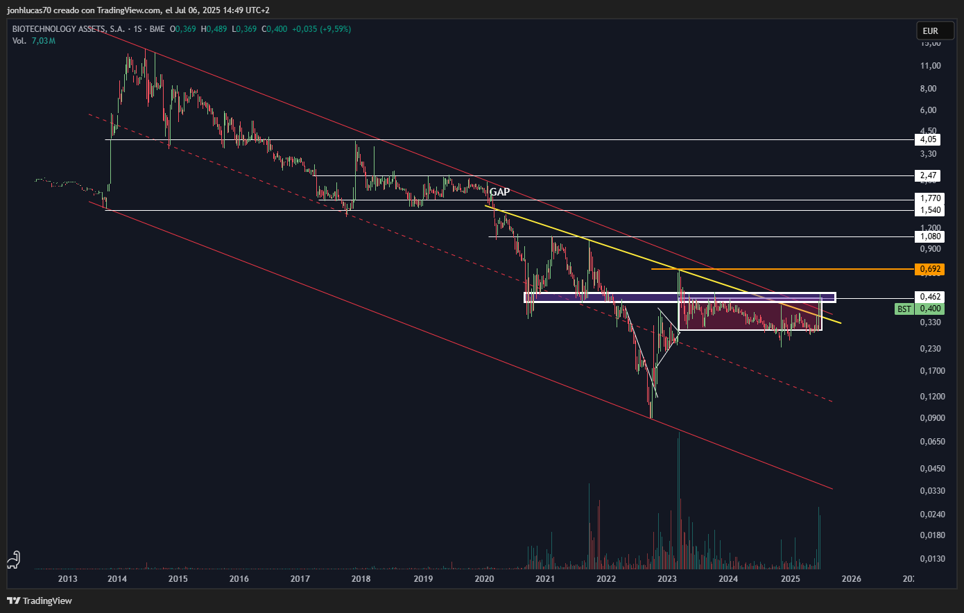Click the 2025 label on the time axis

pos(791,579)
